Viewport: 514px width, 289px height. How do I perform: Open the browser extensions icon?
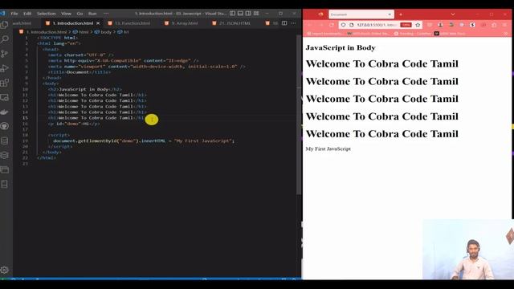point(494,25)
